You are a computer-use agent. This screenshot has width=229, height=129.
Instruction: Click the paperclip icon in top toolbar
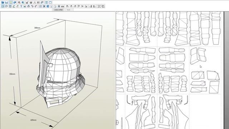click(x=42, y=3)
